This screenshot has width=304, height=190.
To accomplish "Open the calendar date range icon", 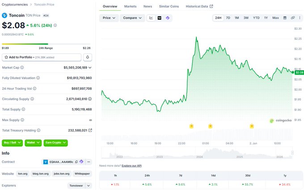I will click(285, 18).
